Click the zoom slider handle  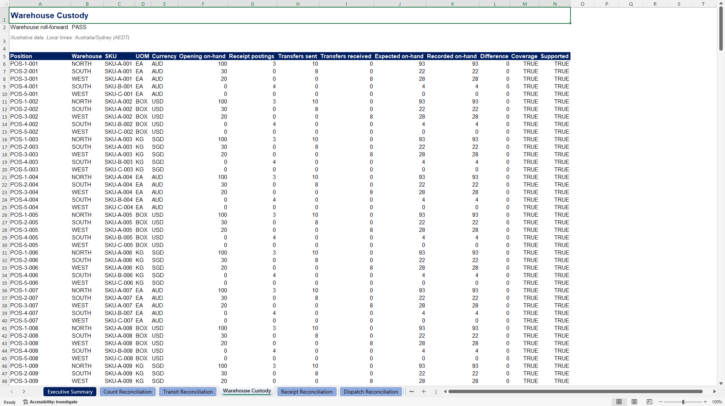point(683,402)
